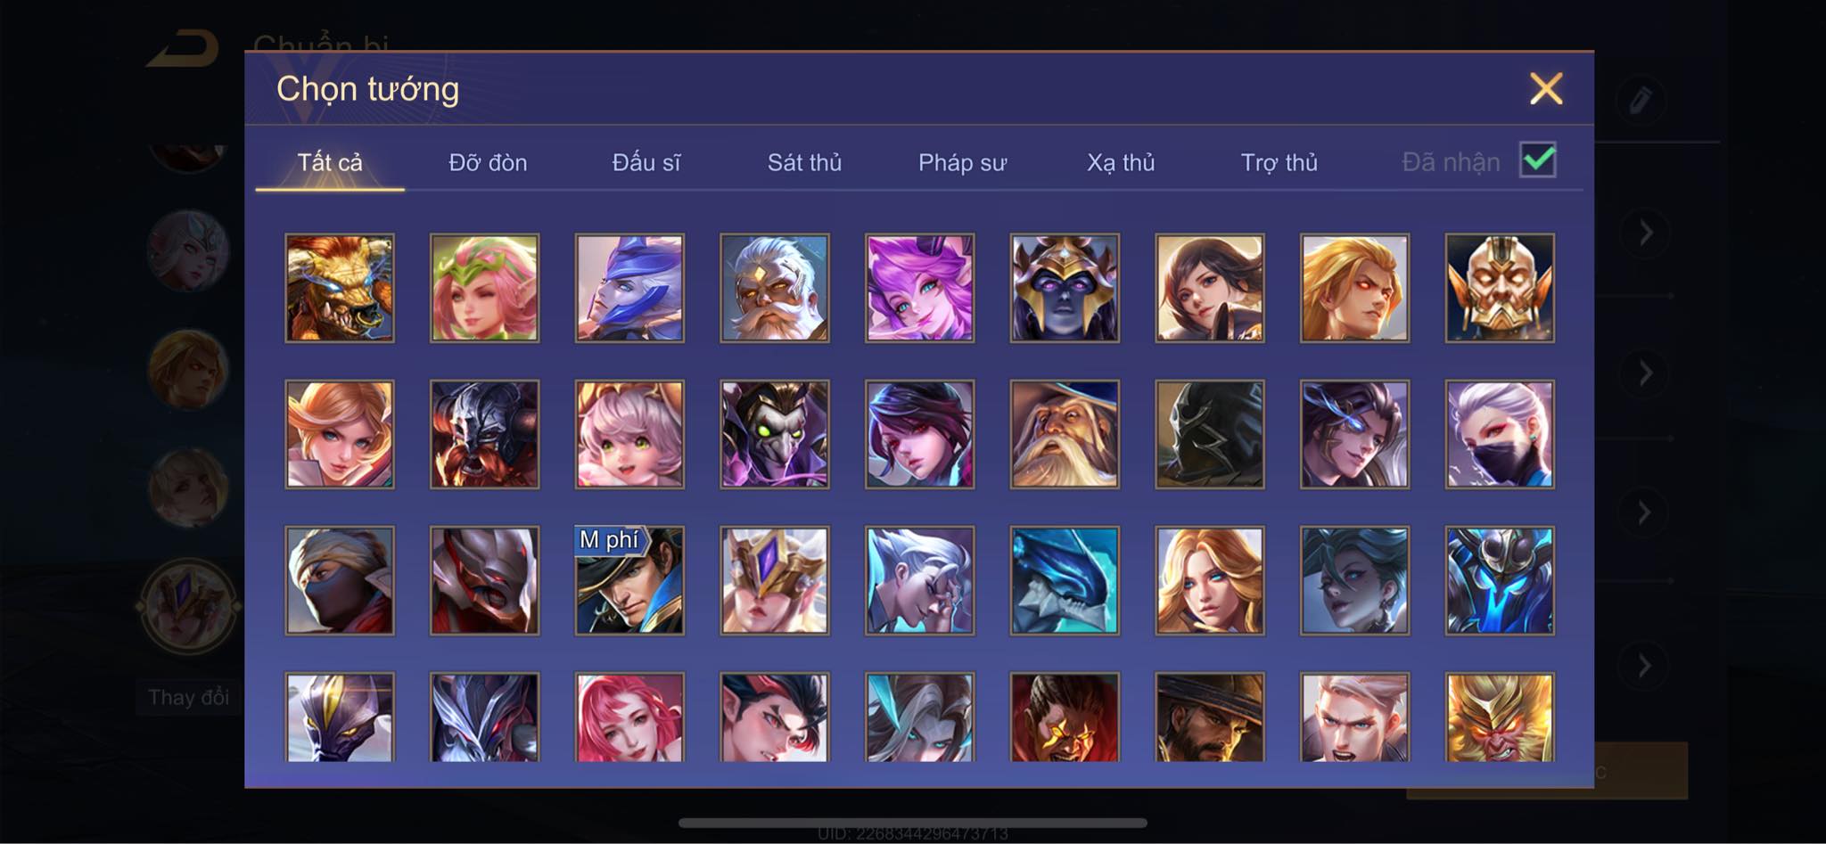Toggle the "Đã nhận" checkbox
Screen dimensions: 1826x844
(1537, 160)
